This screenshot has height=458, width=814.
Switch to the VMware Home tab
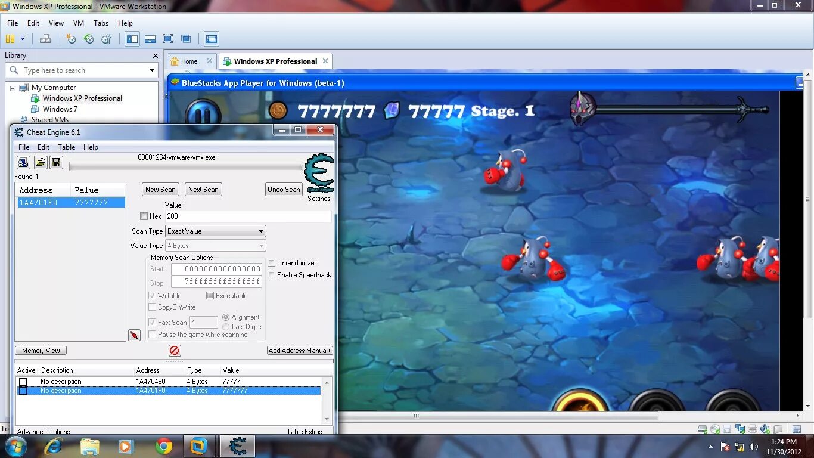(189, 61)
